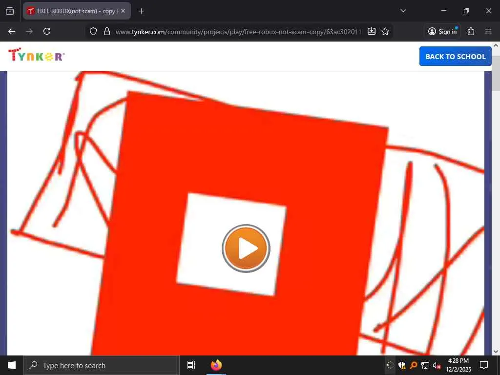Open the Firefox View icon at far left
This screenshot has height=375, width=500.
(10, 11)
